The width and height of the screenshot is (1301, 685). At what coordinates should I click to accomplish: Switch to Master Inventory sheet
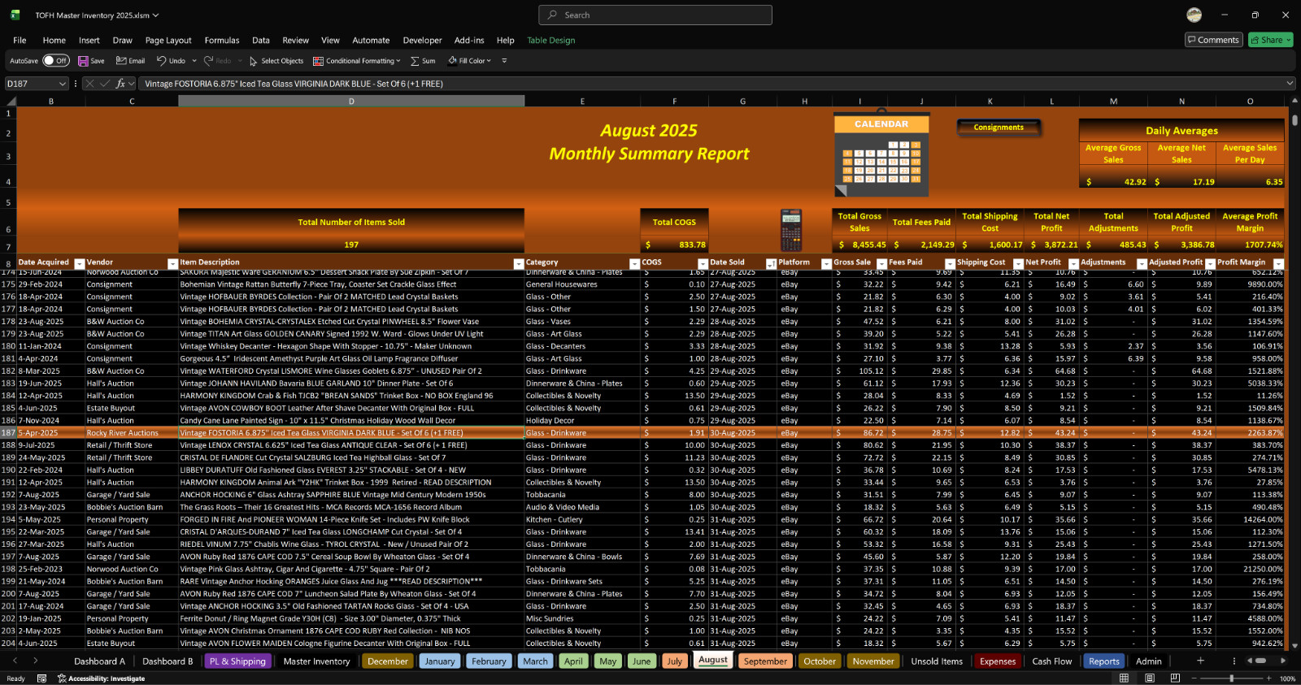point(316,661)
